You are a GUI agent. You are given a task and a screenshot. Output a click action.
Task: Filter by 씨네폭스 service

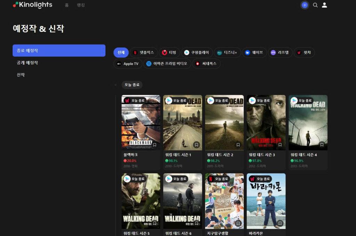click(x=206, y=64)
